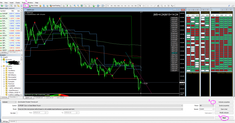Viewport: 235px width, 123px height.
Task: Select the D1 timeframe toolbar button
Action: click(x=129, y=6)
